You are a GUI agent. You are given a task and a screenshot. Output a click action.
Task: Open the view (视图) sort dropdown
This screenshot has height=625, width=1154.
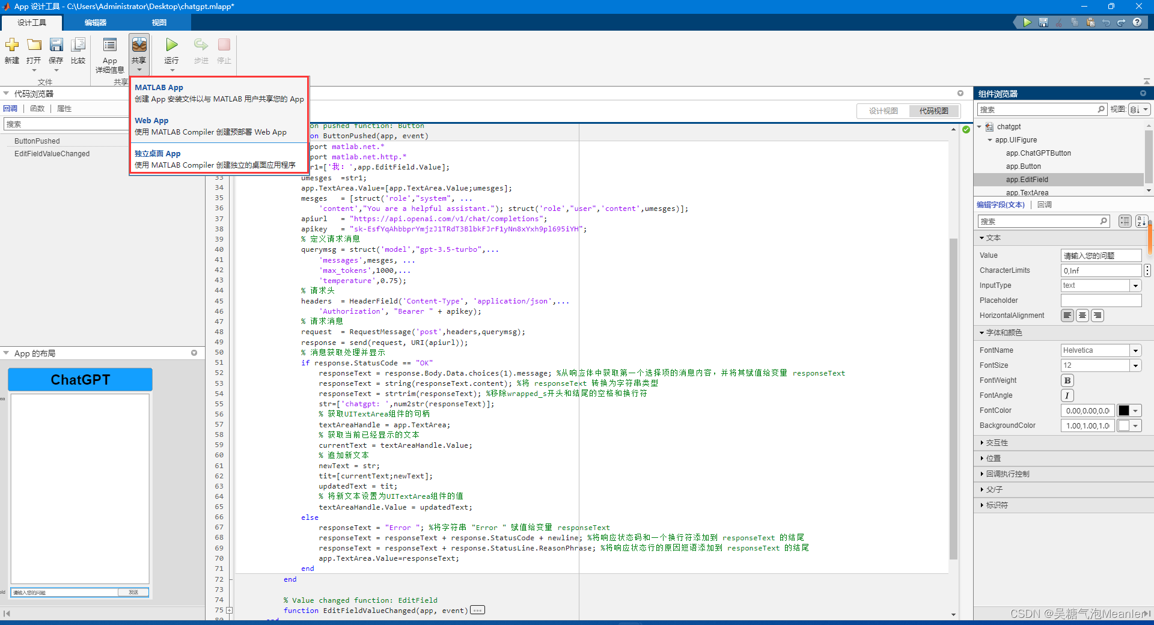1140,109
